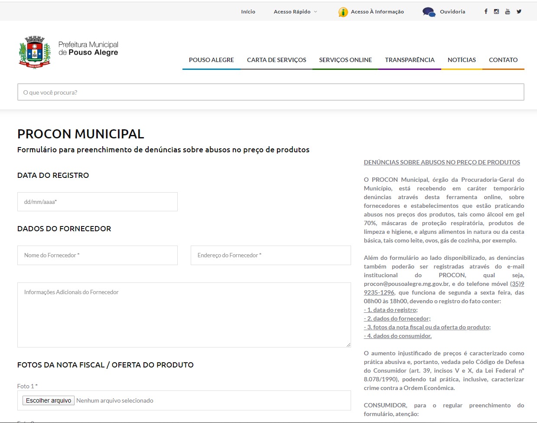Click the DADOS DO FORNECEDOR heading
Screen dimensions: 537x423
coord(64,229)
